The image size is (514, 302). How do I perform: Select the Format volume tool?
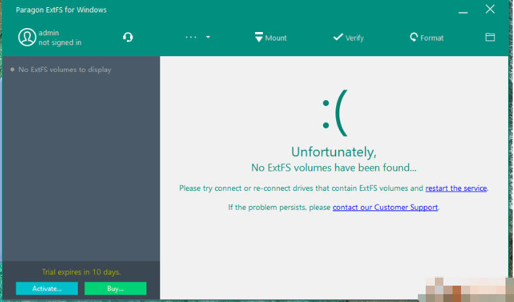pos(426,38)
